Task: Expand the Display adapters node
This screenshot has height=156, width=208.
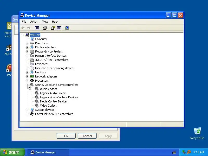Action: pos(27,47)
